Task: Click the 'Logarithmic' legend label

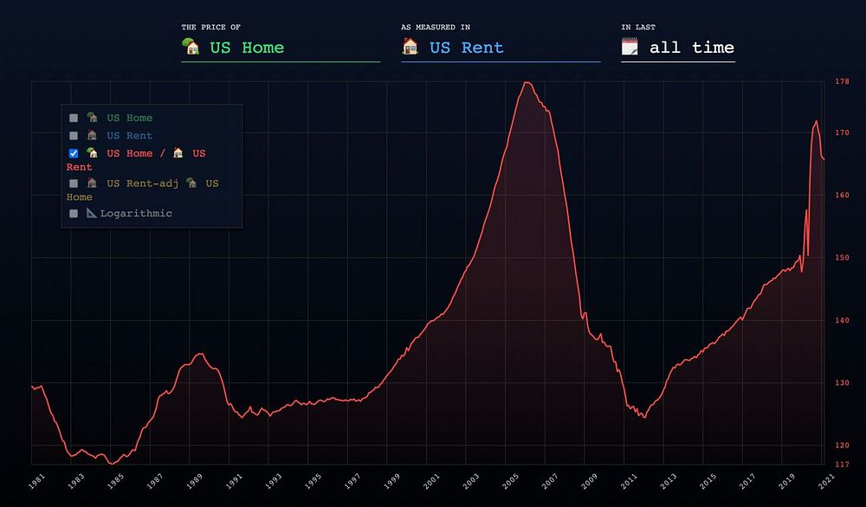Action: tap(136, 214)
